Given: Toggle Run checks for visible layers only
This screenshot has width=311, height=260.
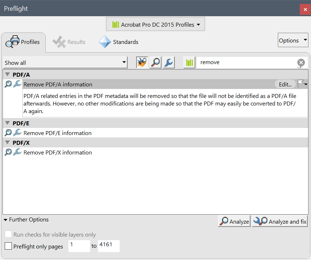Looking at the screenshot, I should coord(8,234).
